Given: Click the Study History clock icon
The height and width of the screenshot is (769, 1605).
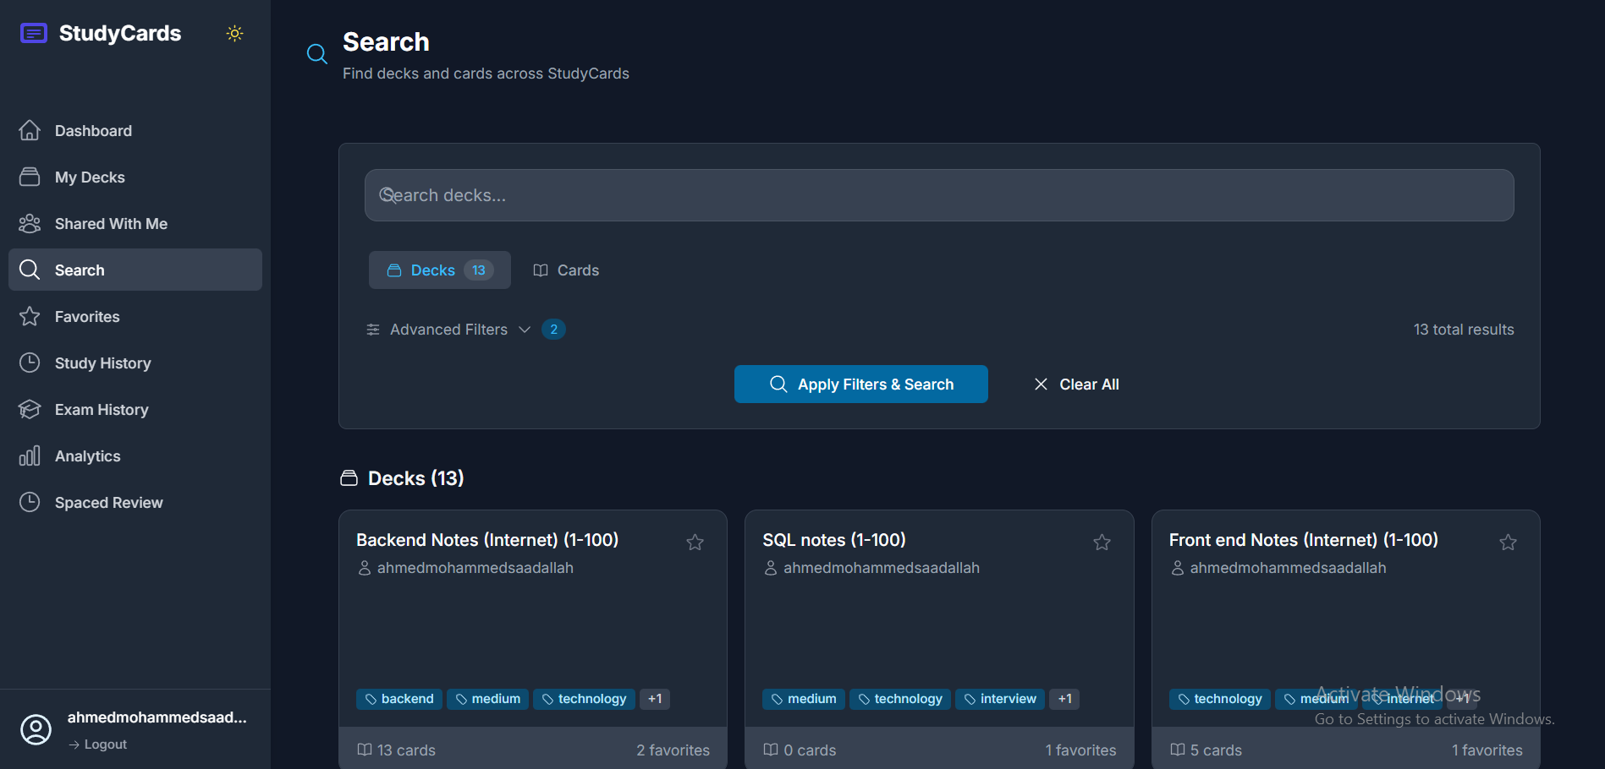Looking at the screenshot, I should tap(30, 363).
